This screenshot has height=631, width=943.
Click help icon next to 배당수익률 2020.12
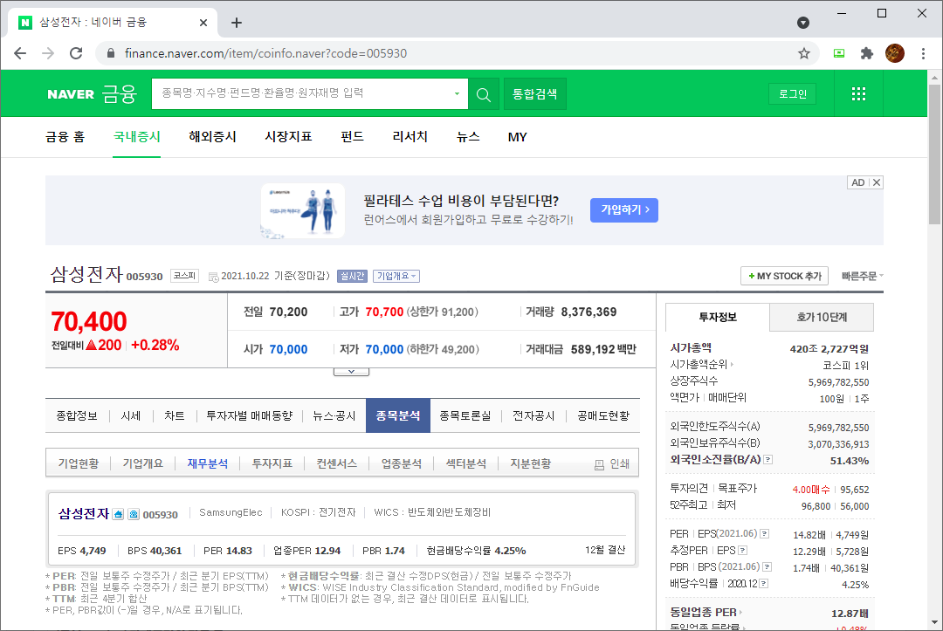pos(763,584)
